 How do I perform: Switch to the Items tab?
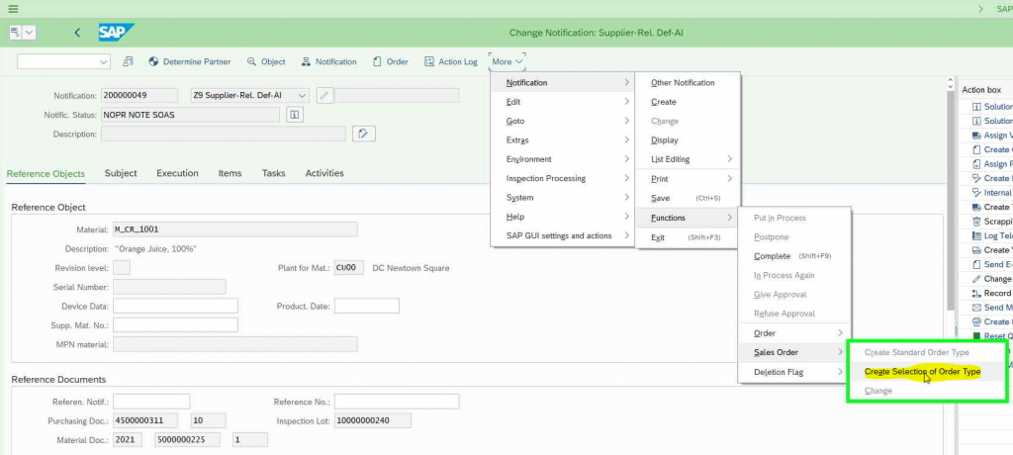coord(230,173)
